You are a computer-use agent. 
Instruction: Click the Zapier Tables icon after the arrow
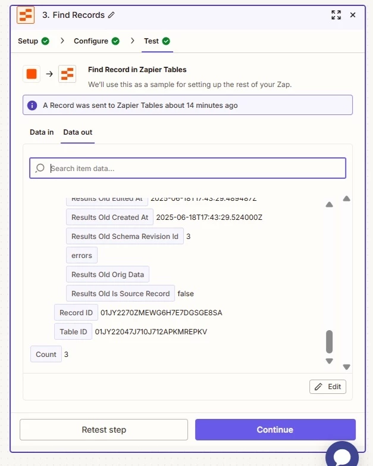coord(67,74)
